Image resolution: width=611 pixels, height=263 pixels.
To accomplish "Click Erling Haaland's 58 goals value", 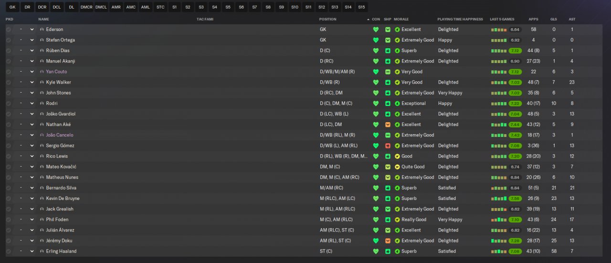I will (x=554, y=252).
